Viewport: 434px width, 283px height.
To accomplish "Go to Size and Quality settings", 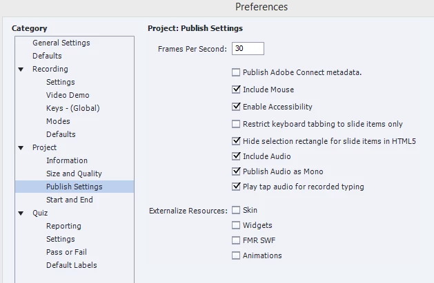I will [75, 174].
